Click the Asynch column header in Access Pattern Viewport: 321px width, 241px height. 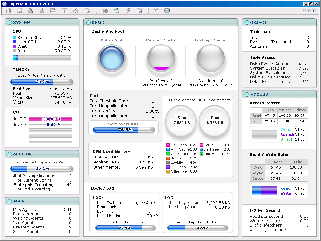click(x=285, y=110)
